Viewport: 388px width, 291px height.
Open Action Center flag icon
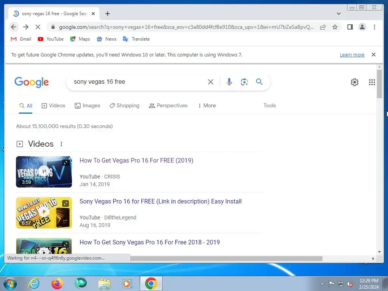pyautogui.click(x=331, y=284)
